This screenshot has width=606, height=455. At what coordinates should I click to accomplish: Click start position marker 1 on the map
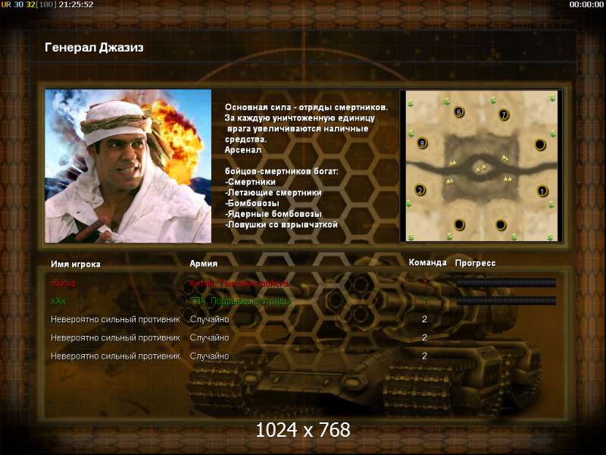pos(542,191)
